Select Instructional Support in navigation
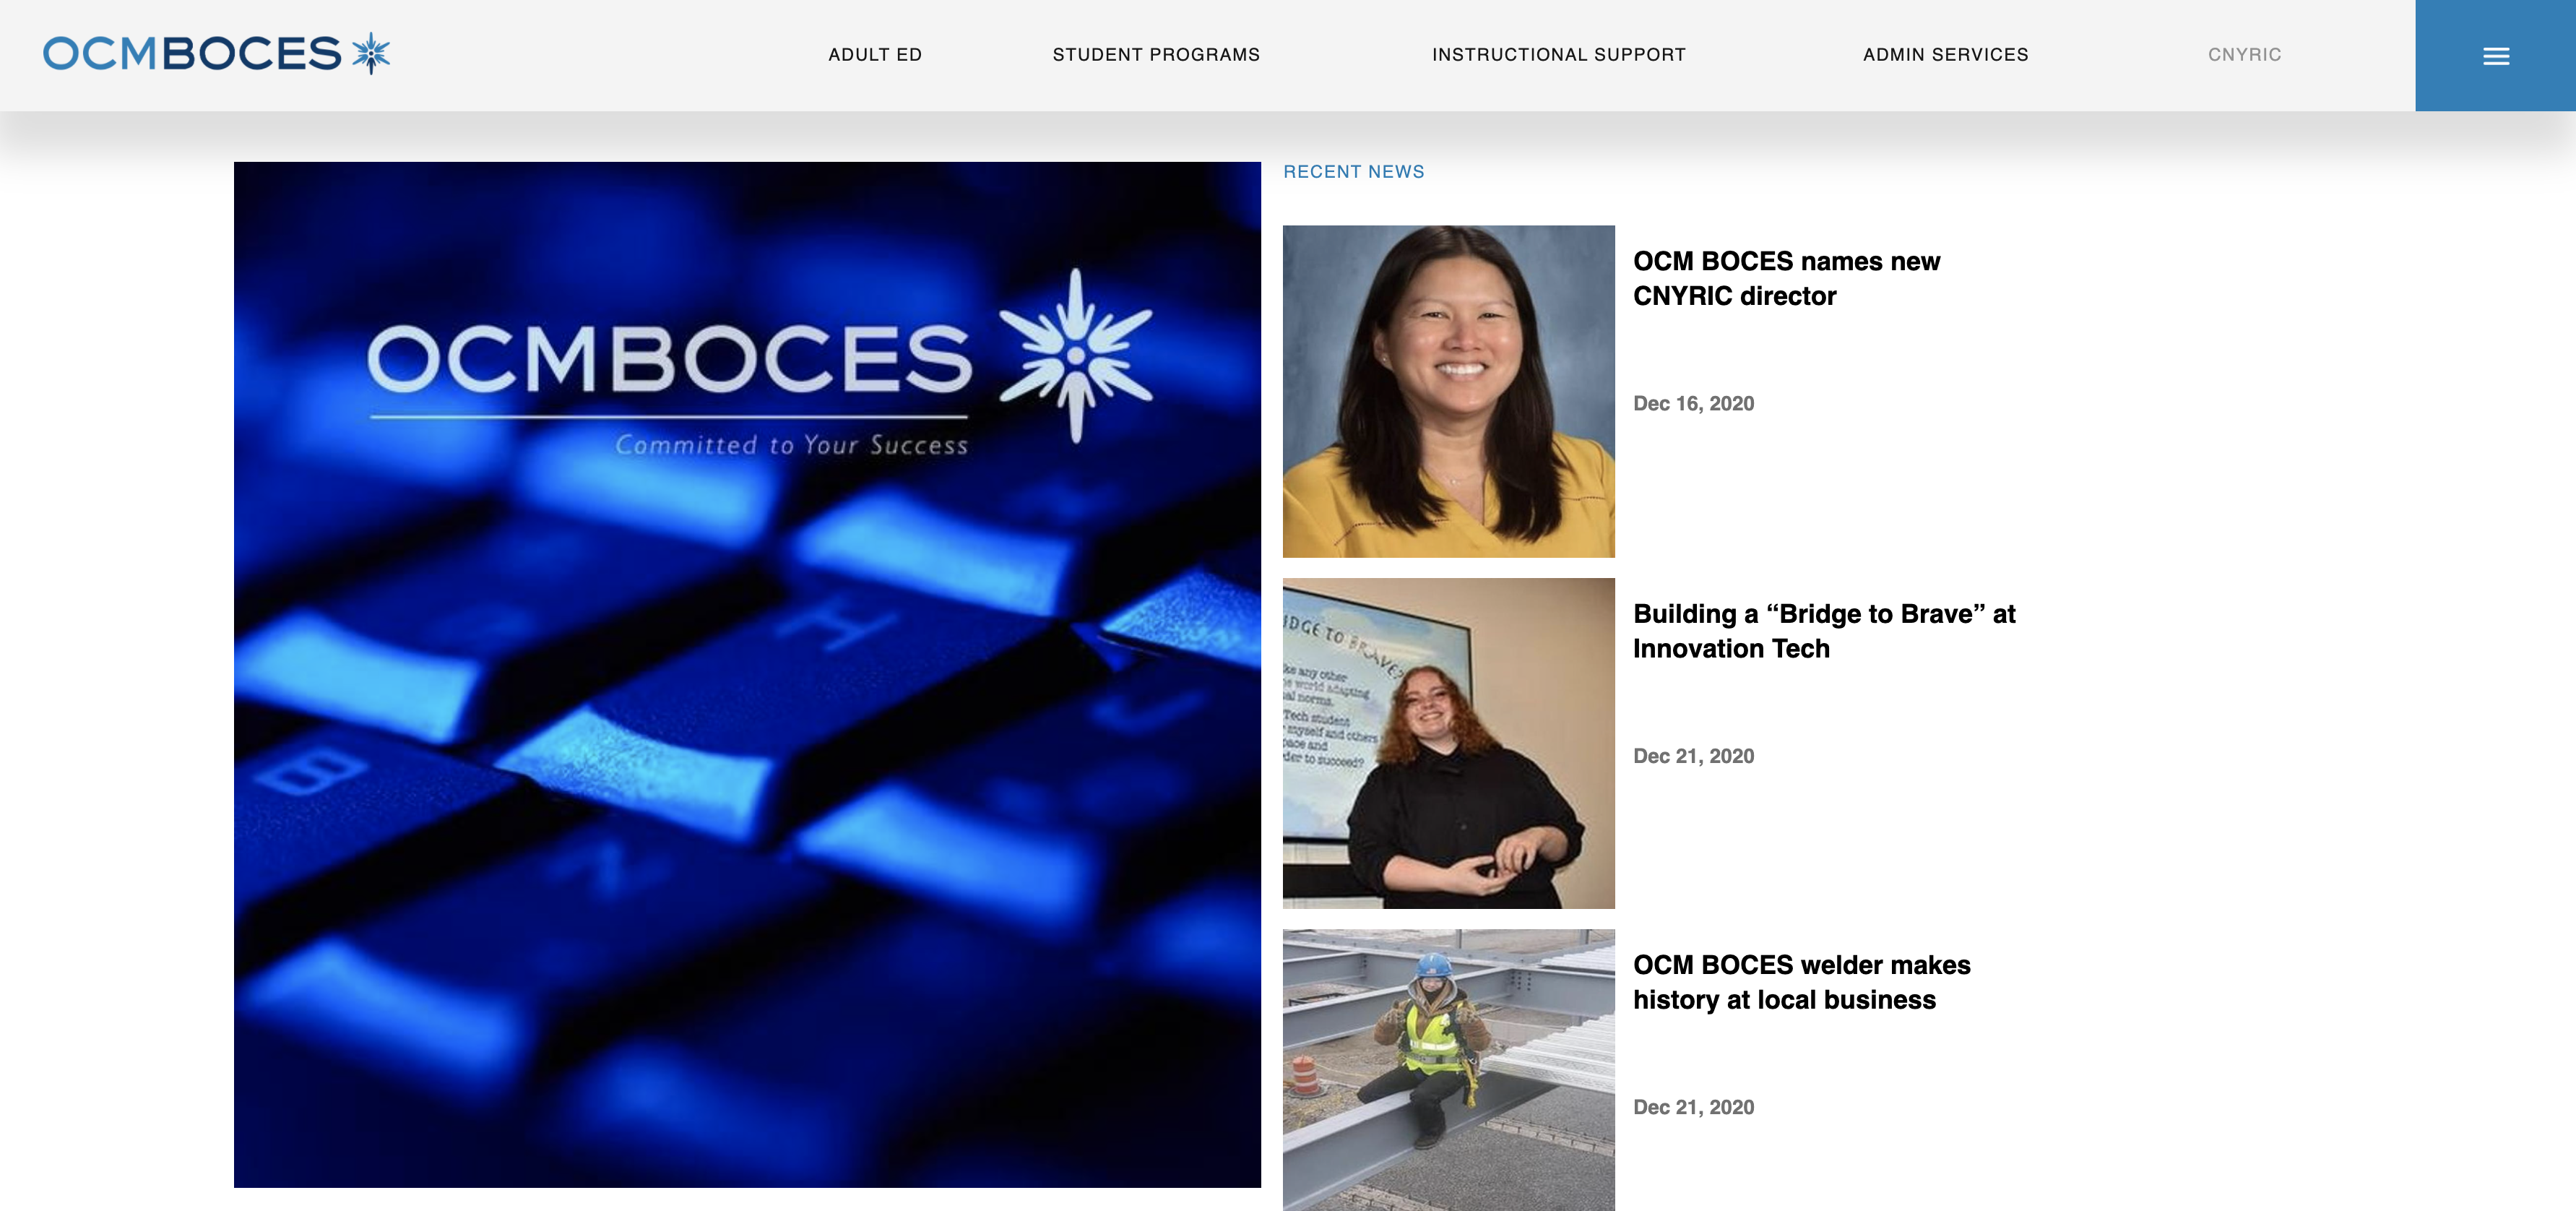 click(1559, 55)
